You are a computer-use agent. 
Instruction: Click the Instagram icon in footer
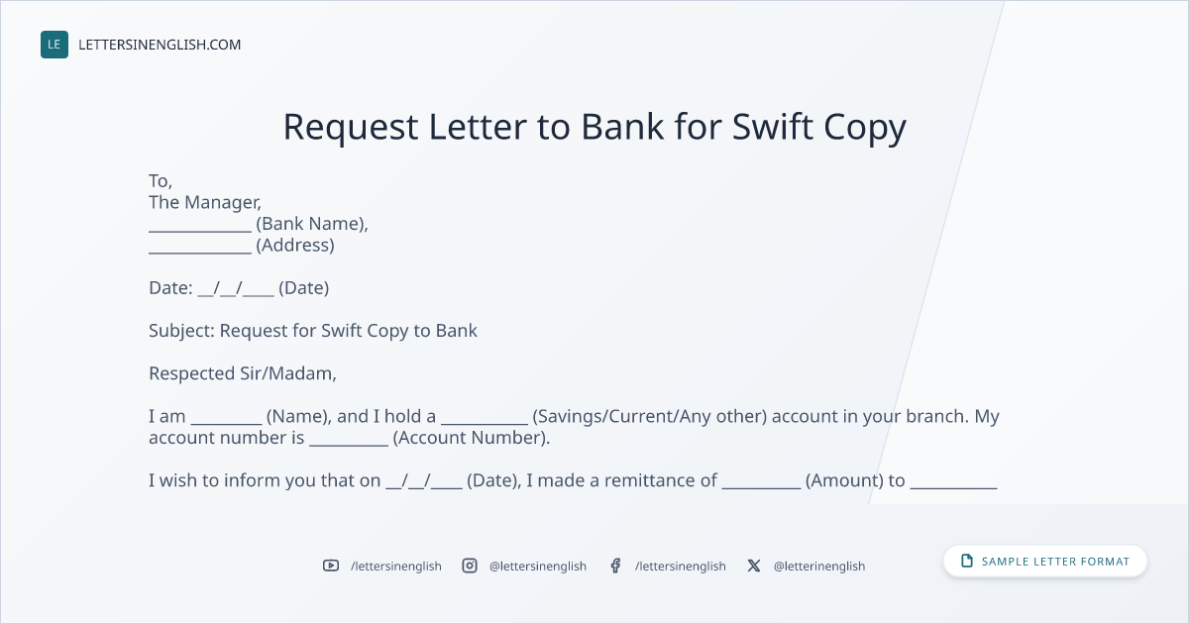tap(470, 566)
